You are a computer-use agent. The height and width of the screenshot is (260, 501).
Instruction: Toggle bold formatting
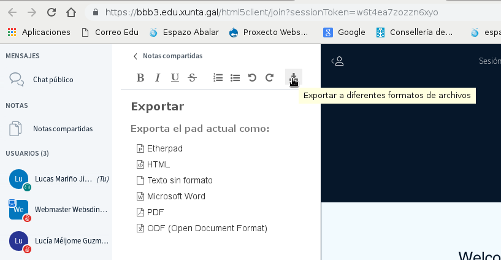(140, 78)
